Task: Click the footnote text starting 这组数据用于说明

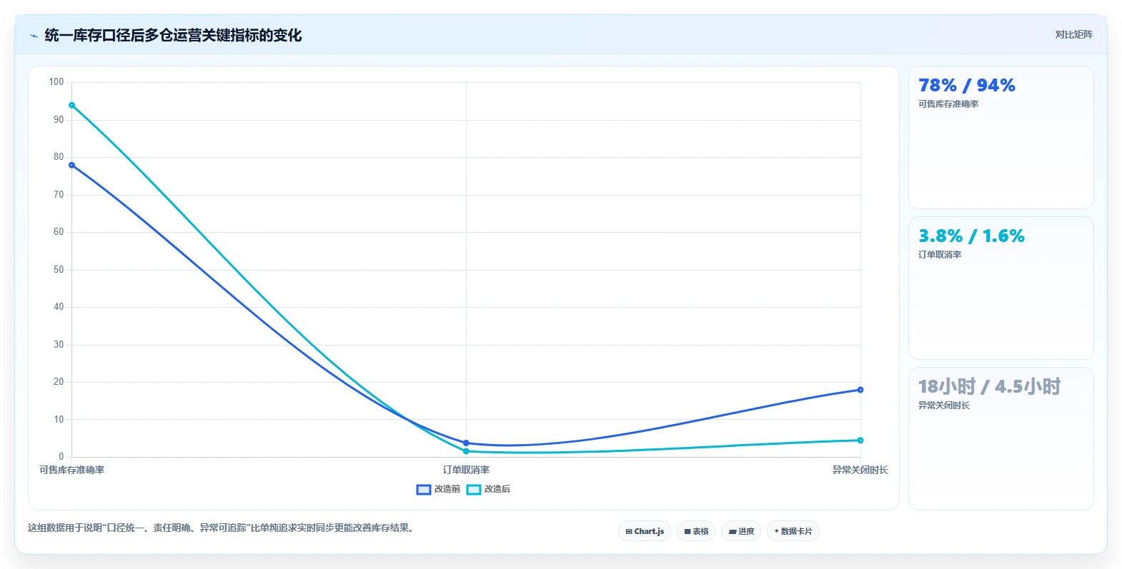Action: [x=222, y=528]
